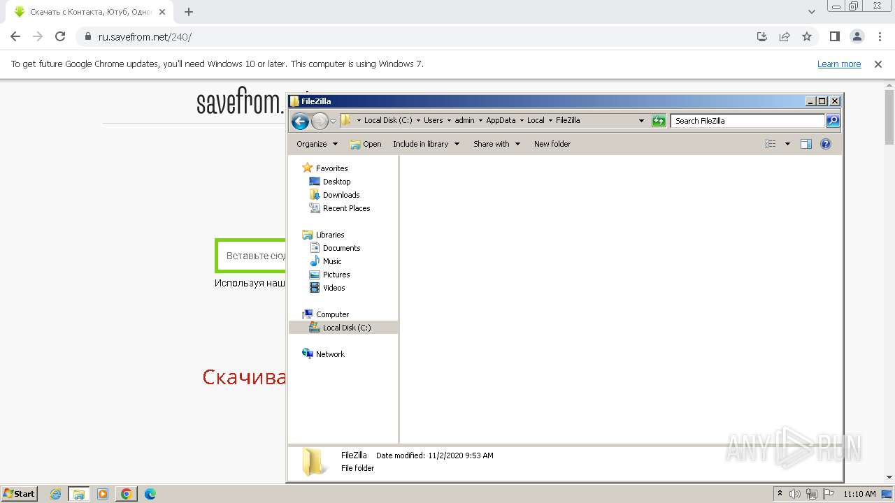The width and height of the screenshot is (895, 503).
Task: Click Chrome page vertical scrollbar
Action: point(889,116)
